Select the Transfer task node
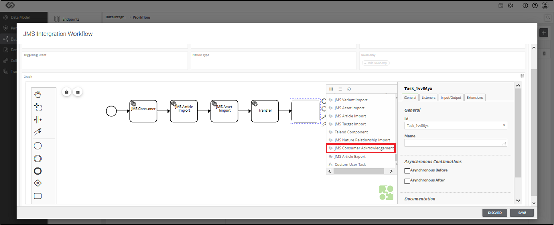This screenshot has width=554, height=225. point(265,111)
